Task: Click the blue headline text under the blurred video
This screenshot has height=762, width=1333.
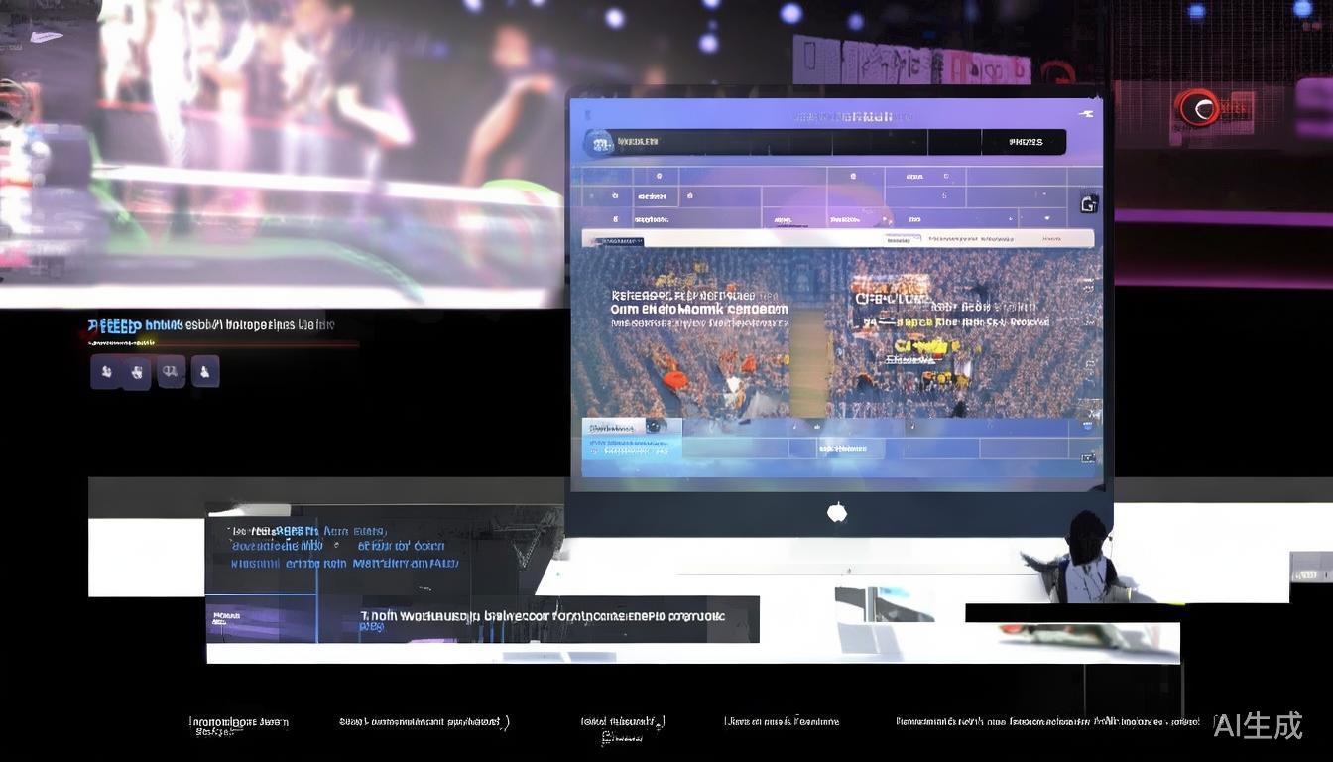Action: click(x=210, y=325)
